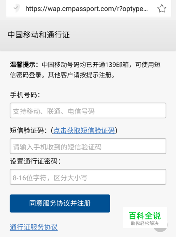Tap the 中国移动和通行证 page header title
176x237 pixels.
(39, 35)
